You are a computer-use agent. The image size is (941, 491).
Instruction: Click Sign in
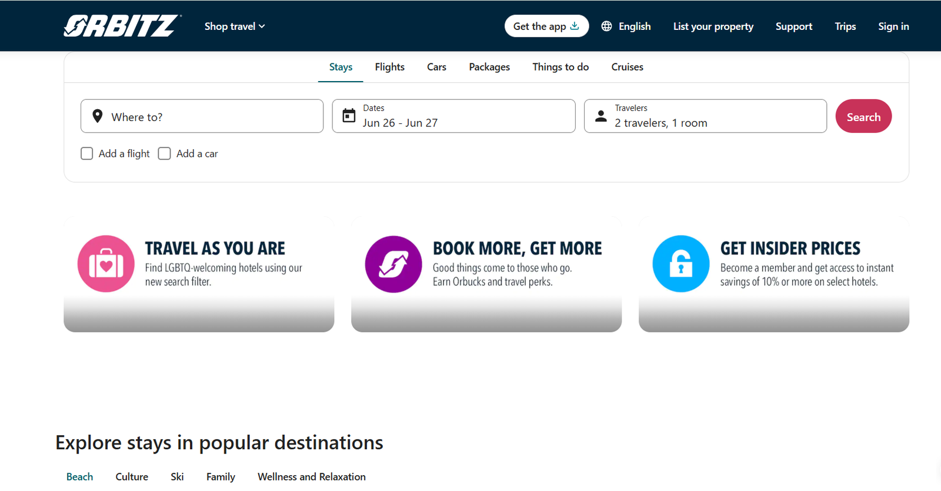[893, 26]
